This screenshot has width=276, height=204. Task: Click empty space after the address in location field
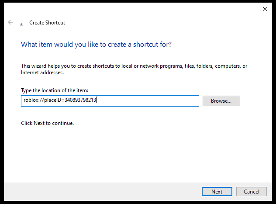pos(148,101)
